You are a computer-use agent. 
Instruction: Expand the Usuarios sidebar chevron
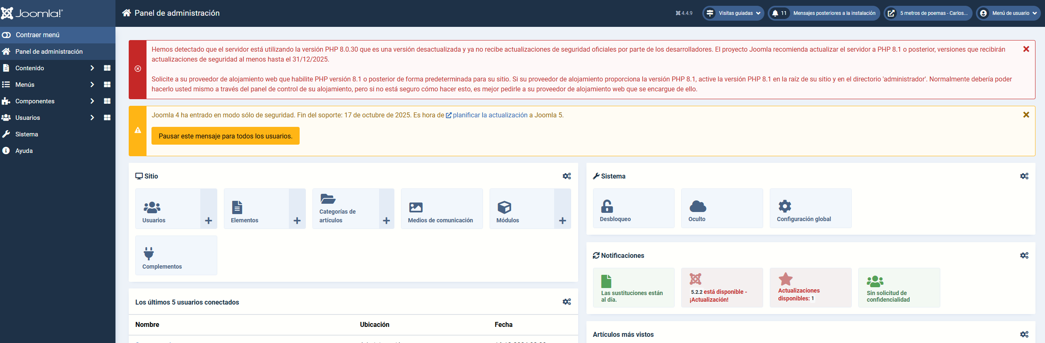92,118
